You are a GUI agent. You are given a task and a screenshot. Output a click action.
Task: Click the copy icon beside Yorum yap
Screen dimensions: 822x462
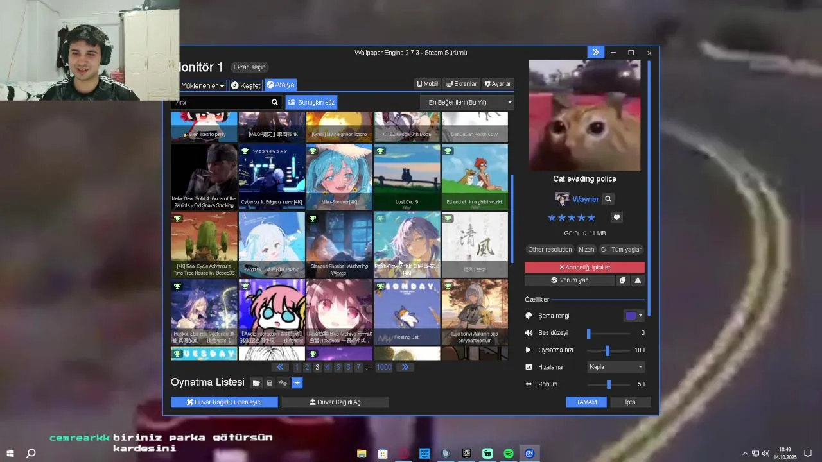tap(622, 280)
